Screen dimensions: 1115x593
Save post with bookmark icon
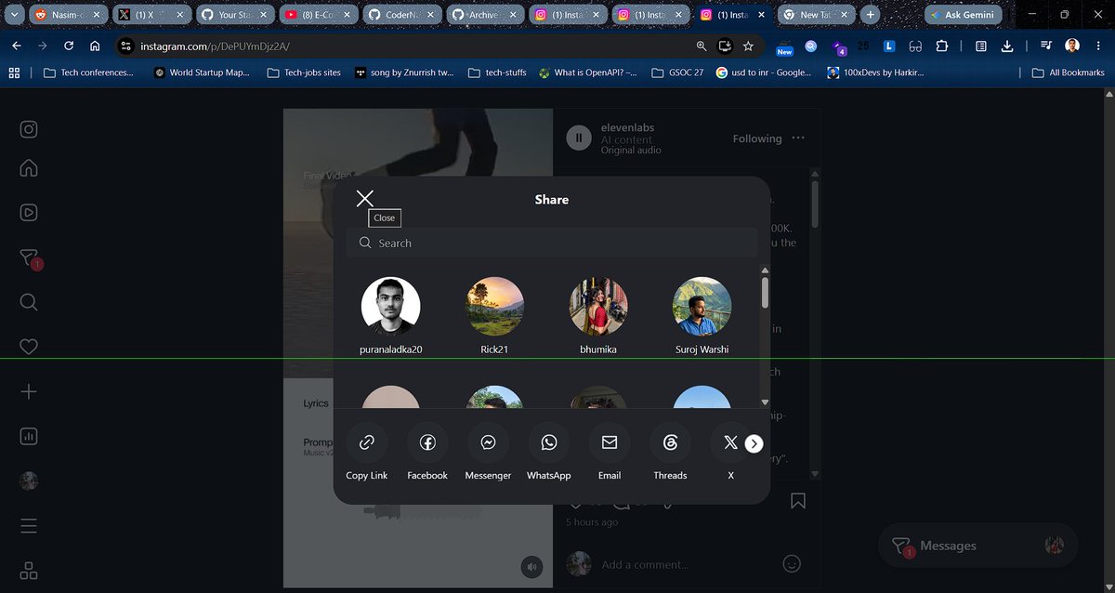tap(798, 501)
